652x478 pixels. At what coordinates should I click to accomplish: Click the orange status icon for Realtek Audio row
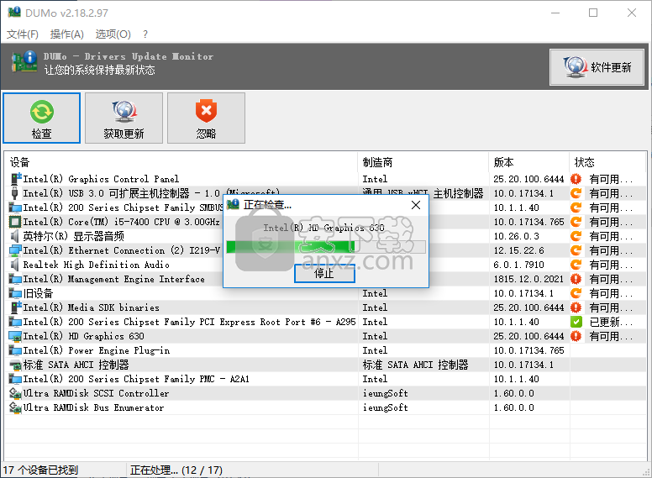(x=576, y=265)
